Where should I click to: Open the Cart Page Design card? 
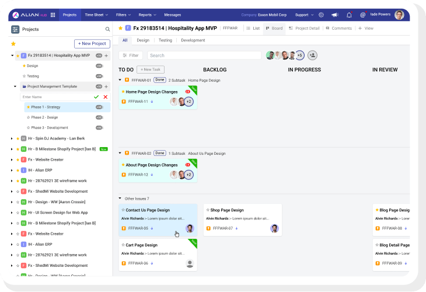pos(158,255)
